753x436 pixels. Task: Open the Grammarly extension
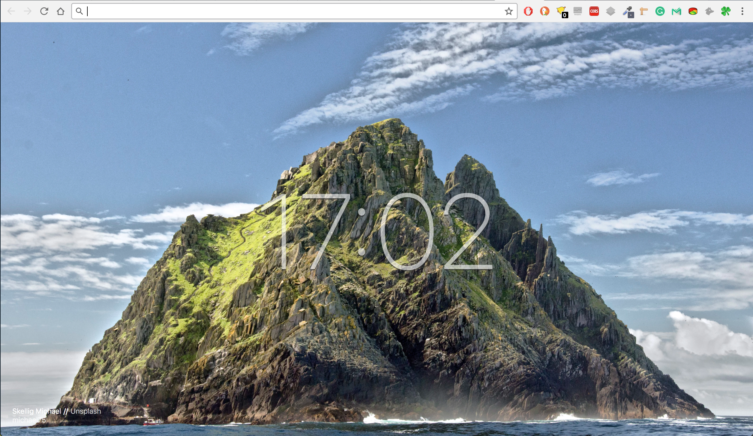(660, 11)
